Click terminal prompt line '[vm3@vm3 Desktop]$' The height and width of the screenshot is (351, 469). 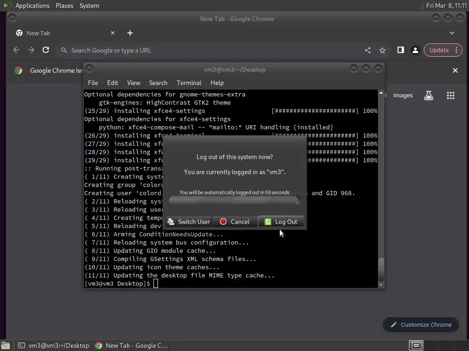117,283
